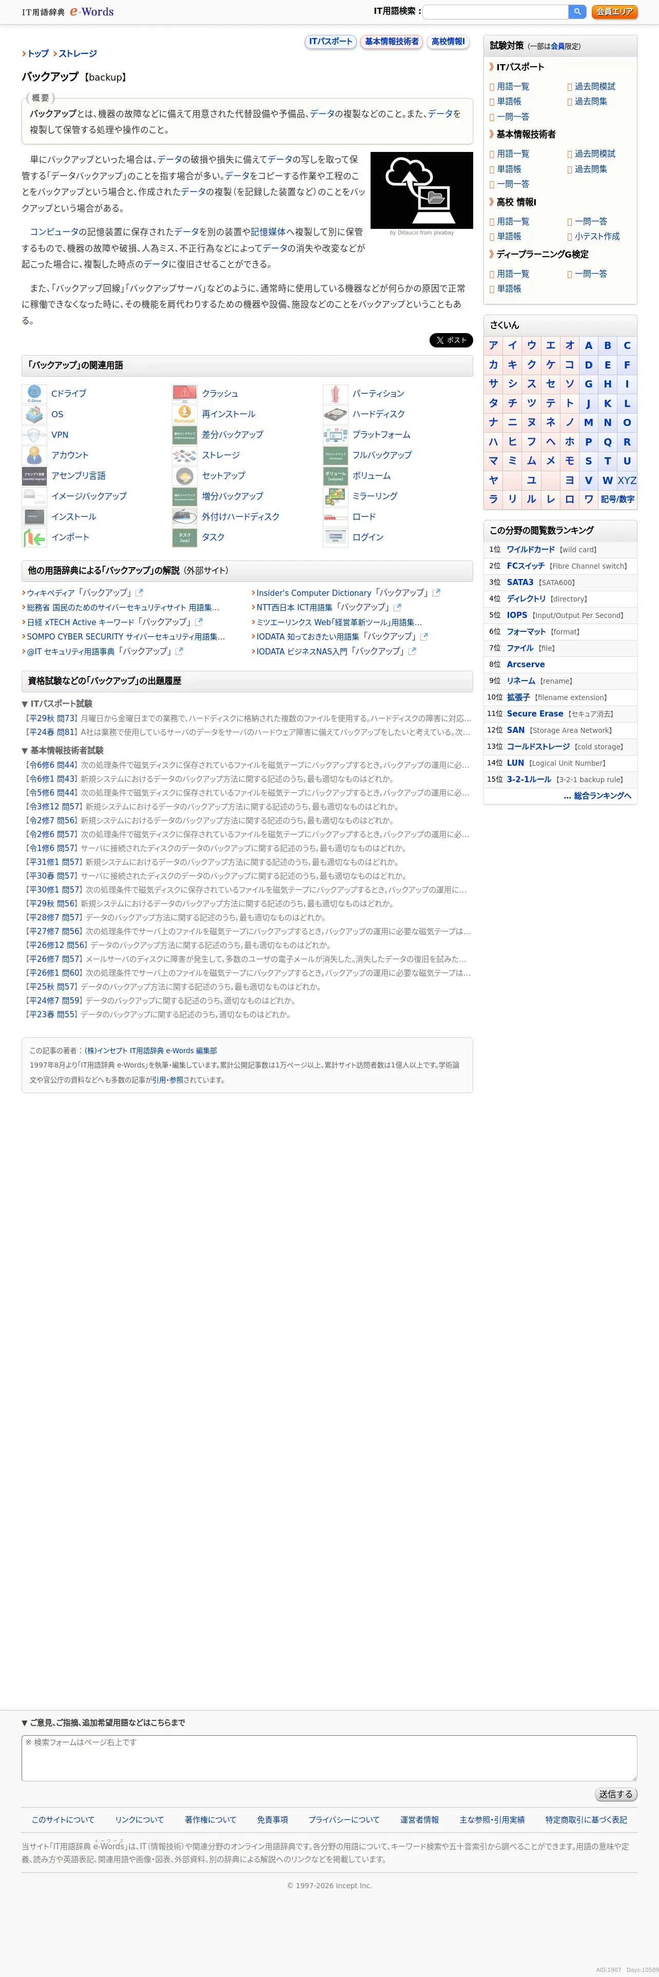Open the external link icon next to ウィキペディア
The width and height of the screenshot is (659, 1977).
[x=139, y=593]
